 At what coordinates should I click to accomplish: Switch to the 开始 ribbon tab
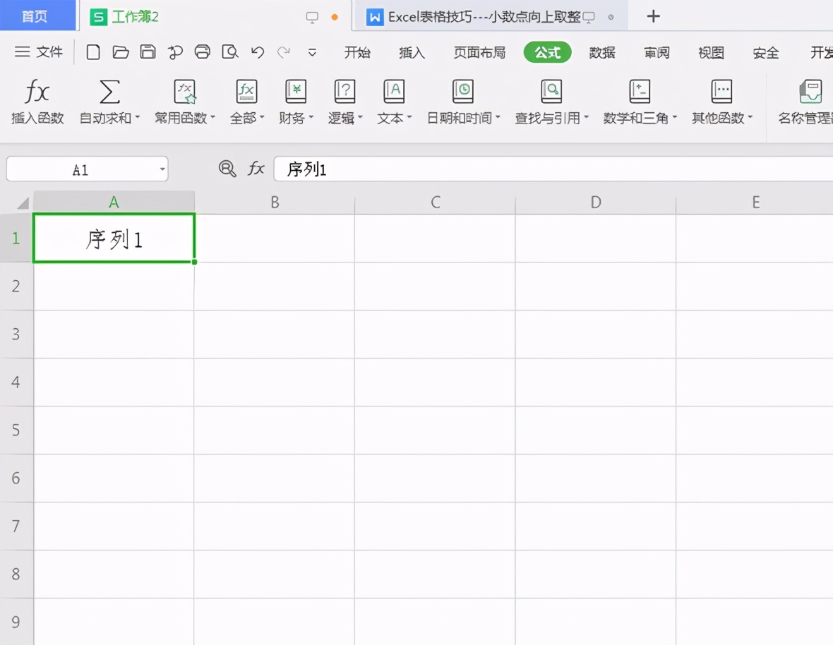(357, 52)
